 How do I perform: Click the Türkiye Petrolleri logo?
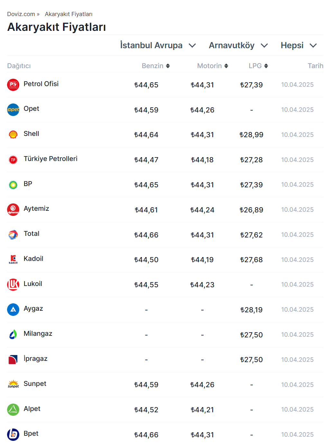(13, 160)
